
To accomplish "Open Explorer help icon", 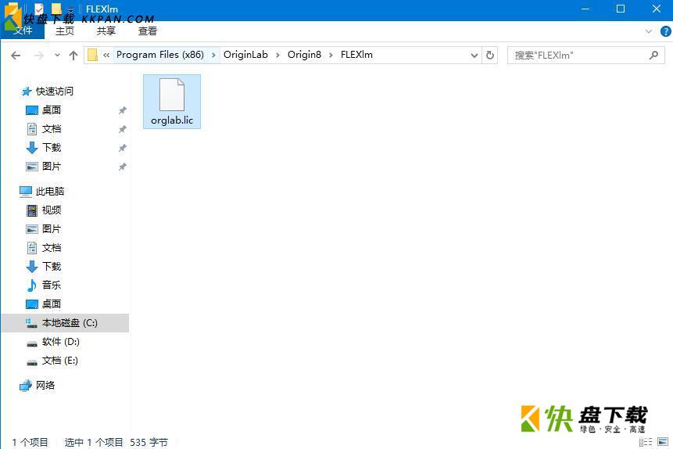I will pos(665,31).
